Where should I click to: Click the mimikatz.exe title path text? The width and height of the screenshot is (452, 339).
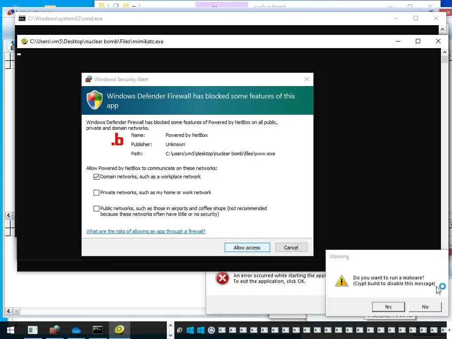pos(97,41)
